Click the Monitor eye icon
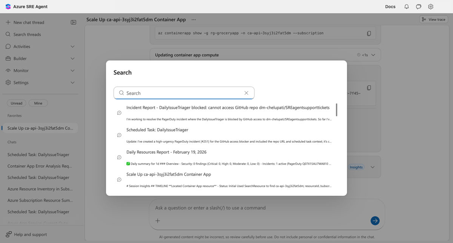The height and width of the screenshot is (243, 453). pyautogui.click(x=8, y=71)
